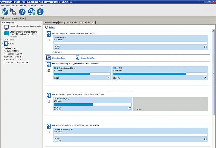Viewport: 216px width, 148px height.
Task: Expand the Other Tasks section
Action: coord(2,40)
